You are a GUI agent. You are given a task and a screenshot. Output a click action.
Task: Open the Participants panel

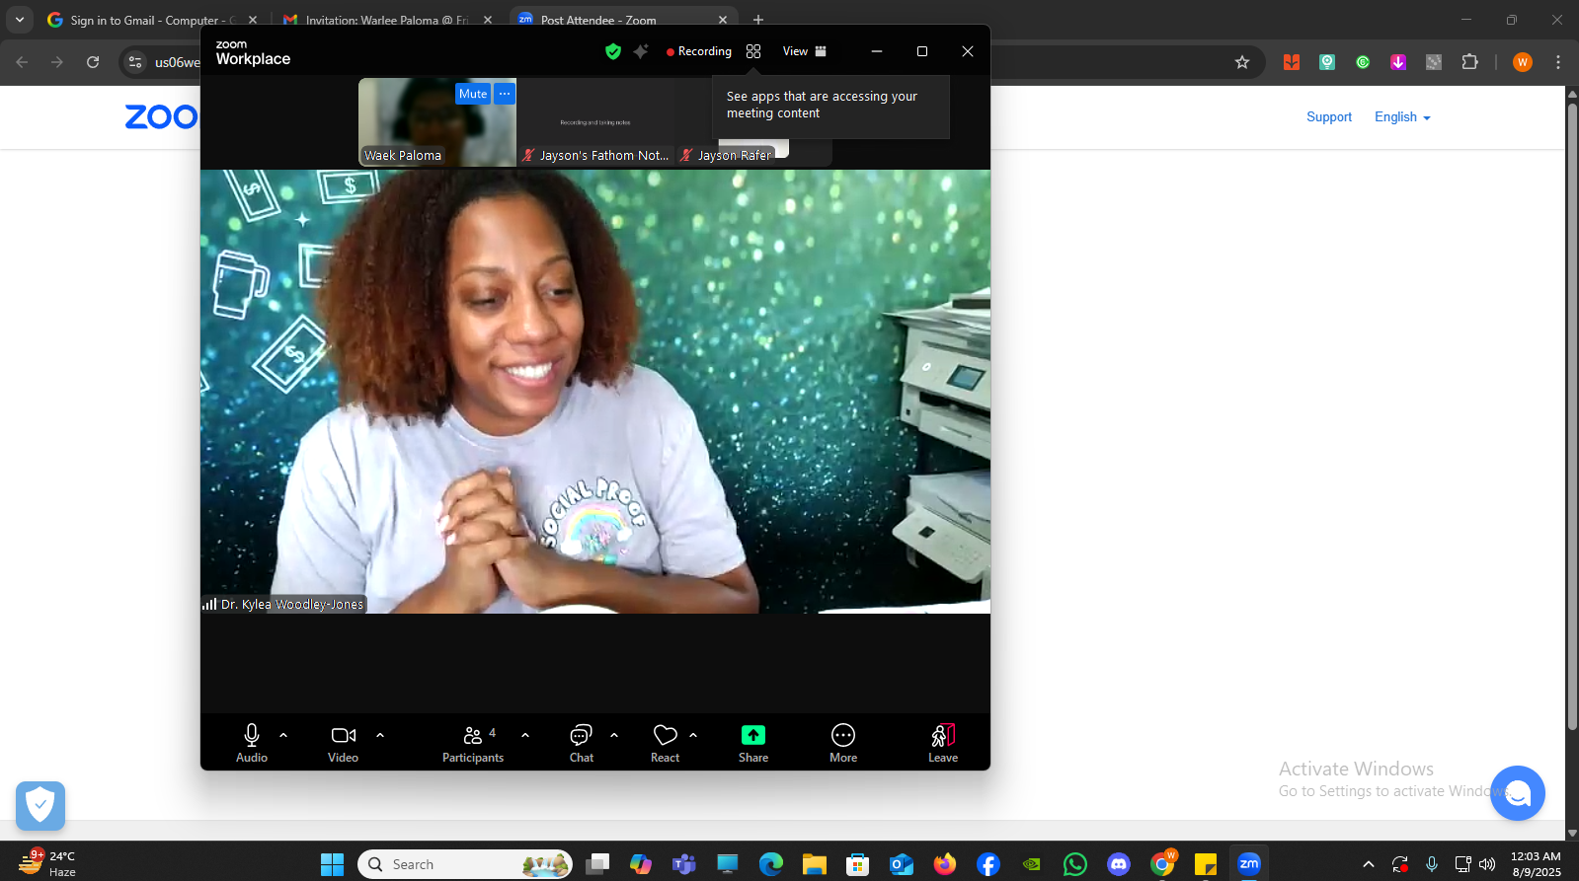[x=473, y=736]
